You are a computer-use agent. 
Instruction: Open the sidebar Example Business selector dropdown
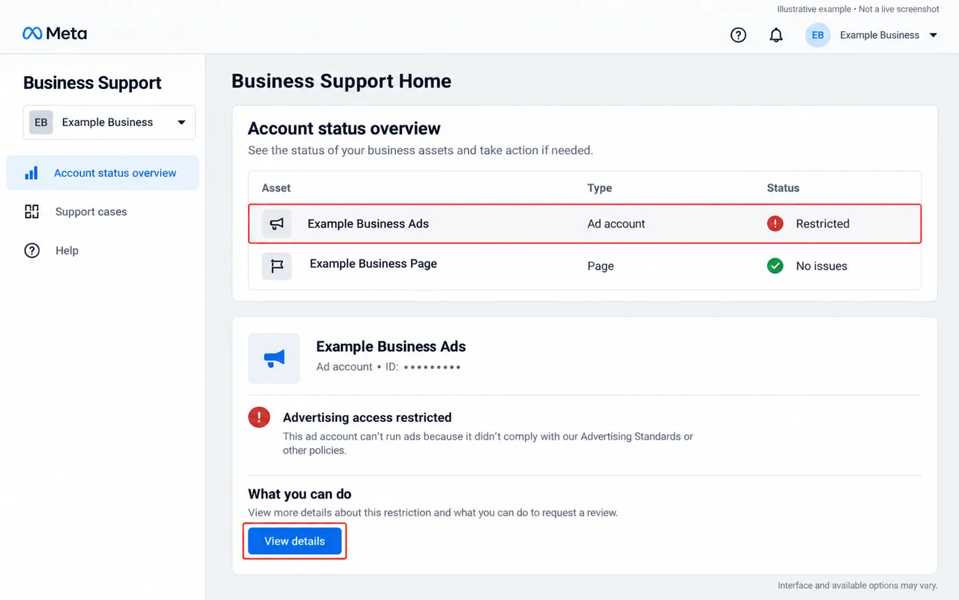click(110, 122)
